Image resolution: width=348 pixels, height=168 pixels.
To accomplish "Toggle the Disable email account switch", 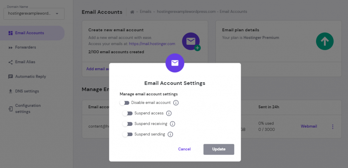I will 125,103.
